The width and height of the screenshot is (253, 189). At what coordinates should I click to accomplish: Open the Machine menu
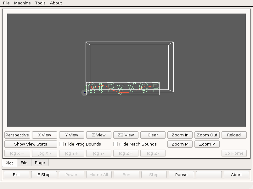pos(22,3)
